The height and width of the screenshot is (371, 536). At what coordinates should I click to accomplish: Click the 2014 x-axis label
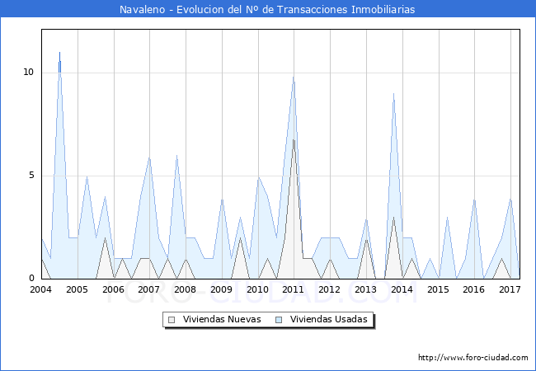tap(402, 289)
